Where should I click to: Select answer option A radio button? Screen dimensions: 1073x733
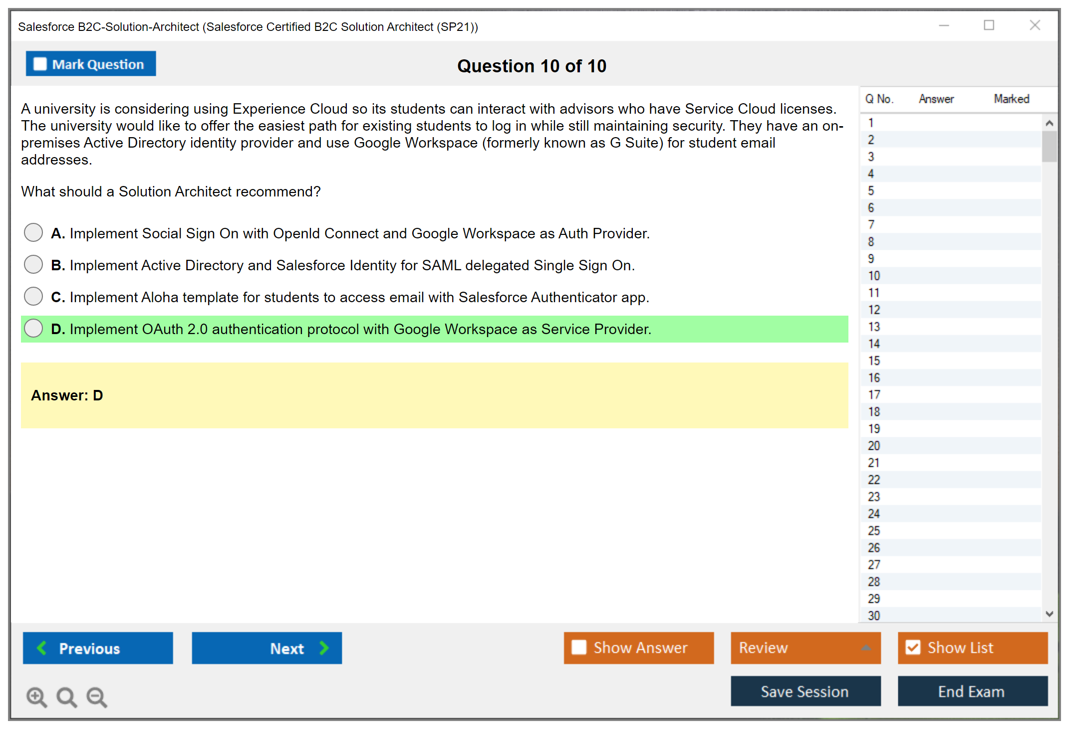pyautogui.click(x=33, y=232)
